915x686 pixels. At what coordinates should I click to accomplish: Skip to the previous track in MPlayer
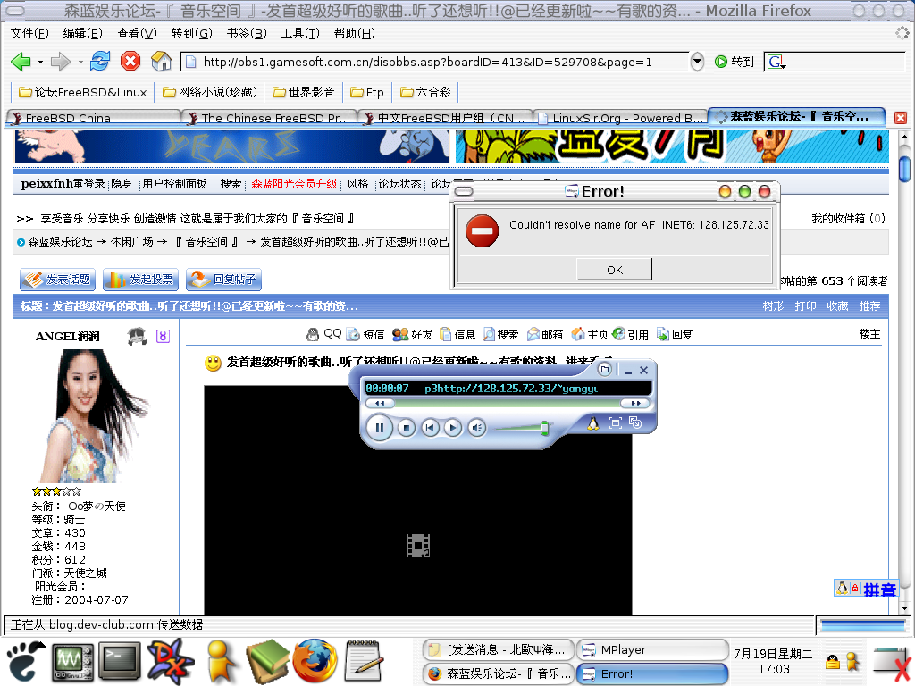430,428
